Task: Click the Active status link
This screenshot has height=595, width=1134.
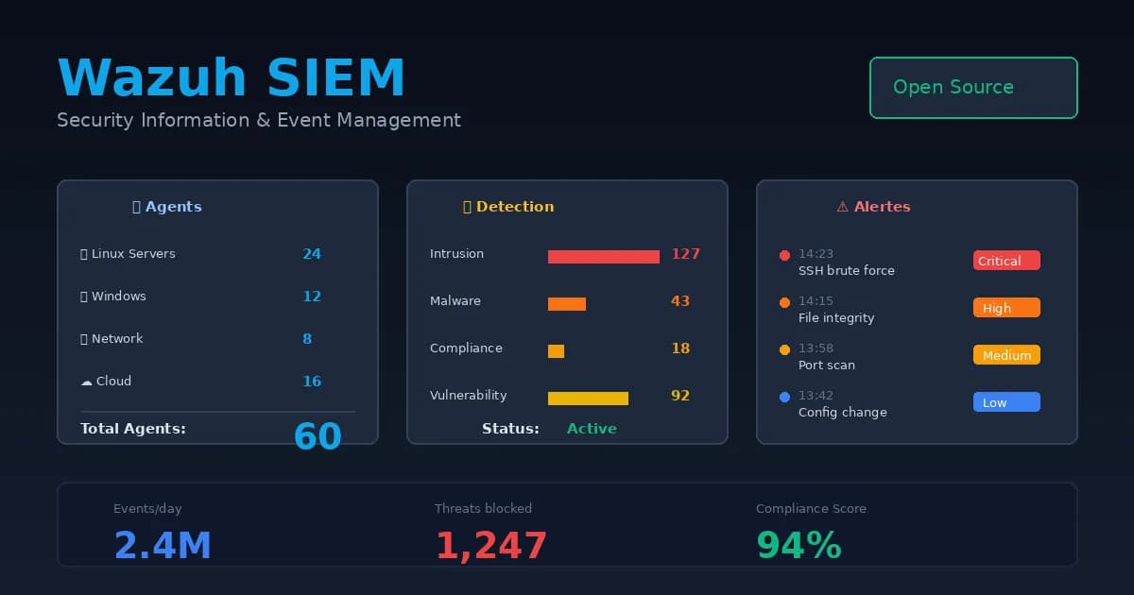Action: point(592,428)
